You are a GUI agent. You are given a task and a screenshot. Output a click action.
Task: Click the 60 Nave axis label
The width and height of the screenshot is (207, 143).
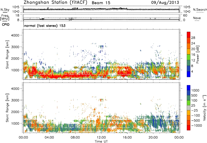[185, 15]
